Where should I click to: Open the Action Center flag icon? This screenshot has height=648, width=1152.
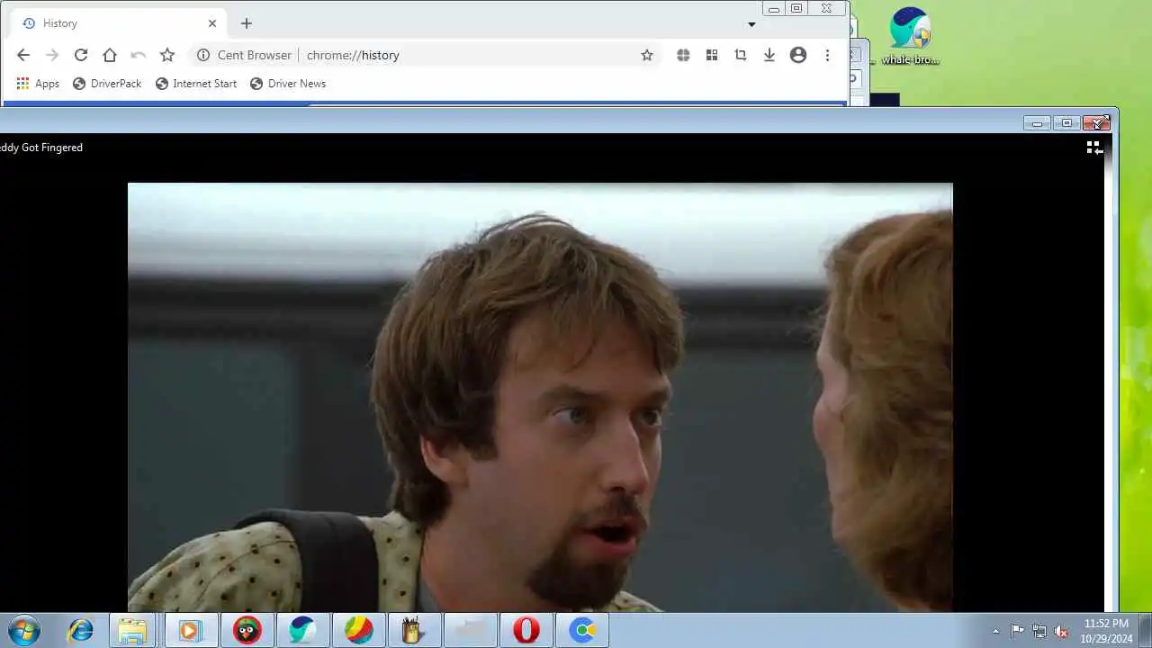tap(1017, 631)
